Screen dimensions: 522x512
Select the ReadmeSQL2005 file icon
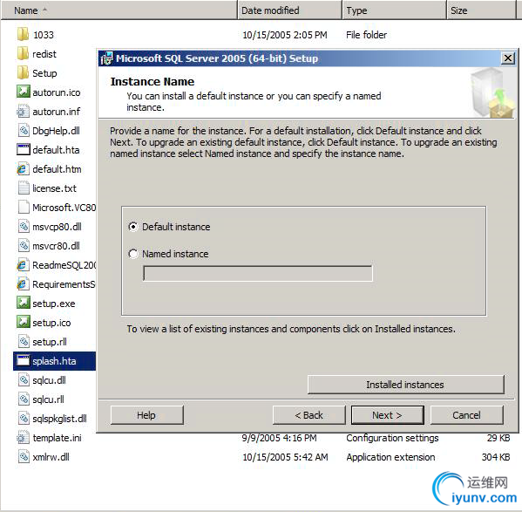(x=23, y=265)
